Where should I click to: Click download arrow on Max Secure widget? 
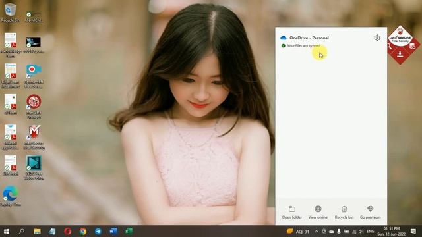click(400, 55)
